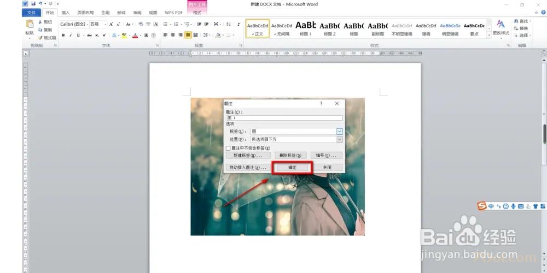Toggle Strikethrough formatting

pyautogui.click(x=89, y=35)
